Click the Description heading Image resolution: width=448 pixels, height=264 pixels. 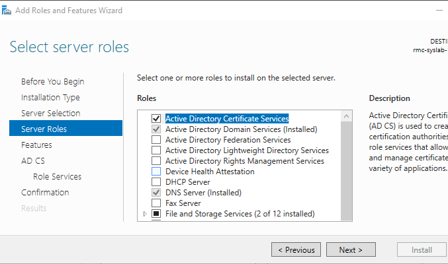(389, 98)
